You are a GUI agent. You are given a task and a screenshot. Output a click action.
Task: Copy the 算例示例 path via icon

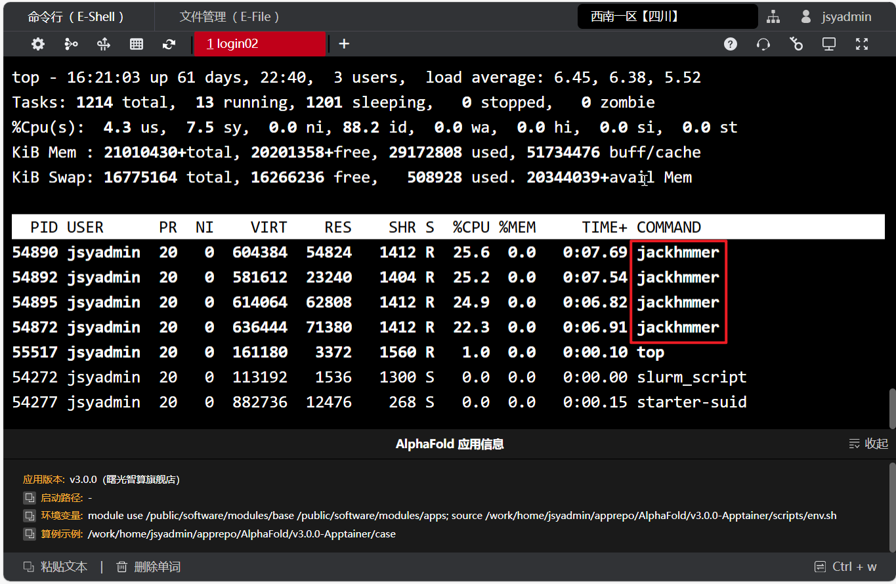click(x=30, y=533)
